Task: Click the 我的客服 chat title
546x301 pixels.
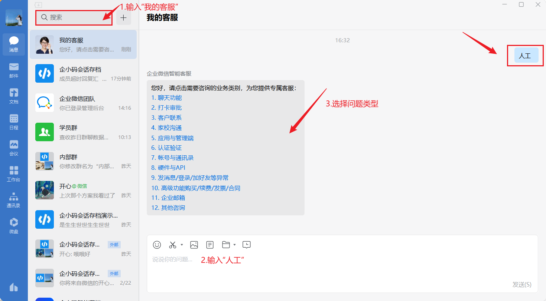Action: [x=162, y=17]
